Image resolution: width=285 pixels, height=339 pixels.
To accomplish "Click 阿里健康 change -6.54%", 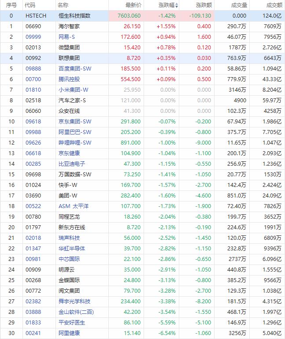I will tap(167, 334).
